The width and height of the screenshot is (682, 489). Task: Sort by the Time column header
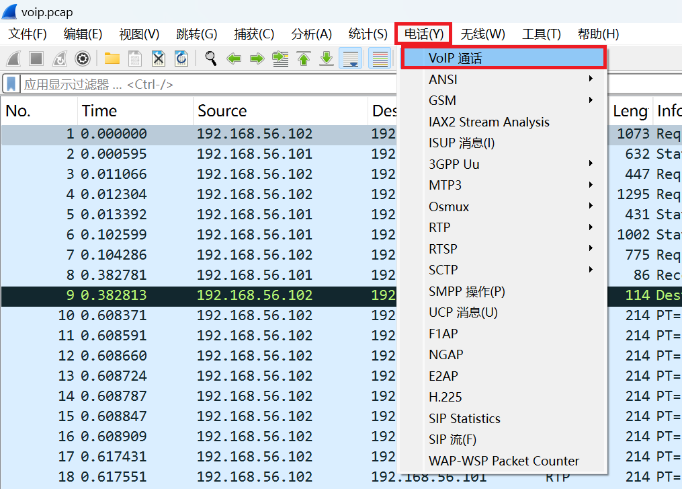coord(135,110)
